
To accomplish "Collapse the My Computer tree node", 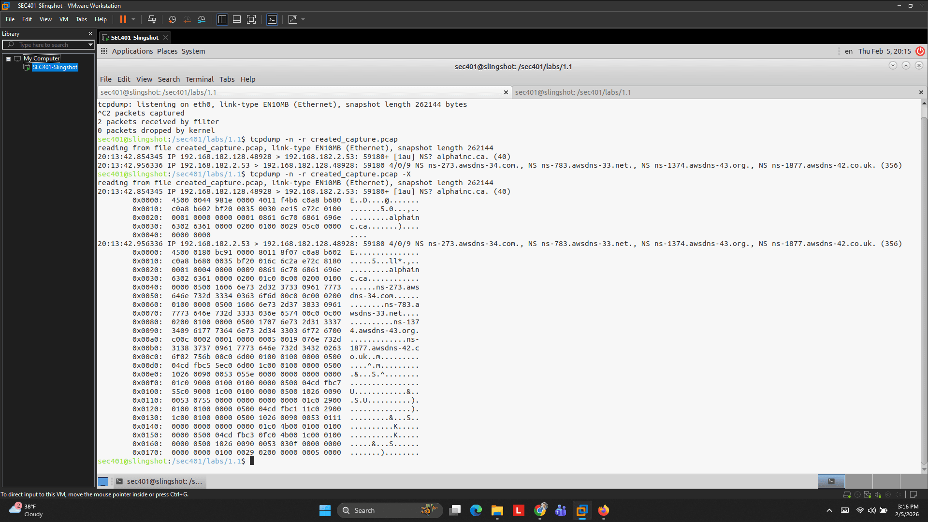I will pos(8,58).
